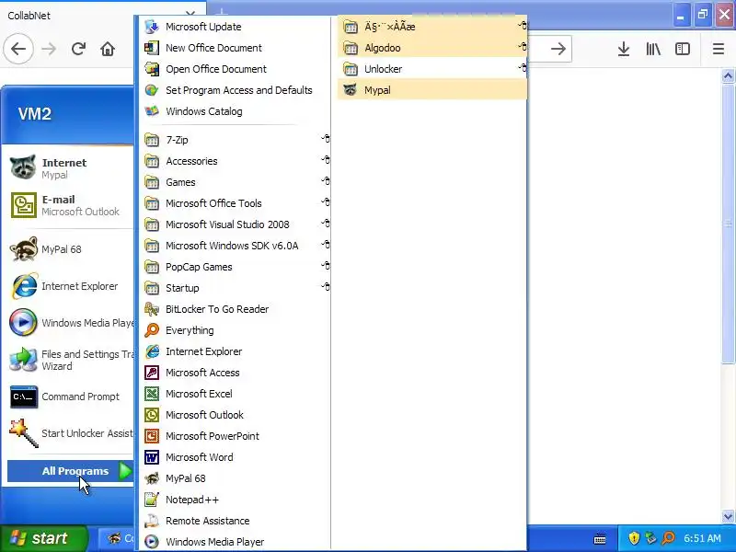Click MyPal 68 raccoon icon in programs list
Image resolution: width=736 pixels, height=552 pixels.
(152, 478)
